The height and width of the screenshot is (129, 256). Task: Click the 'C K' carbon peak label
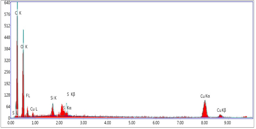click(18, 13)
